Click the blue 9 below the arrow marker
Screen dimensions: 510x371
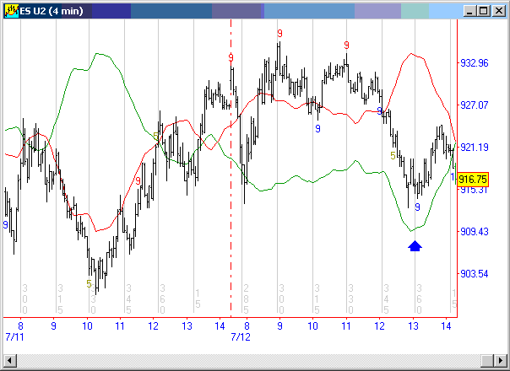417,207
